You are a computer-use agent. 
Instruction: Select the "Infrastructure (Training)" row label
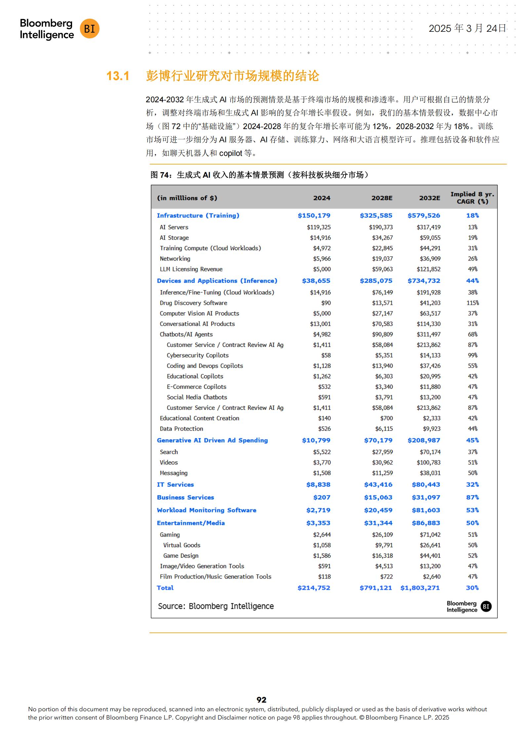(x=198, y=215)
